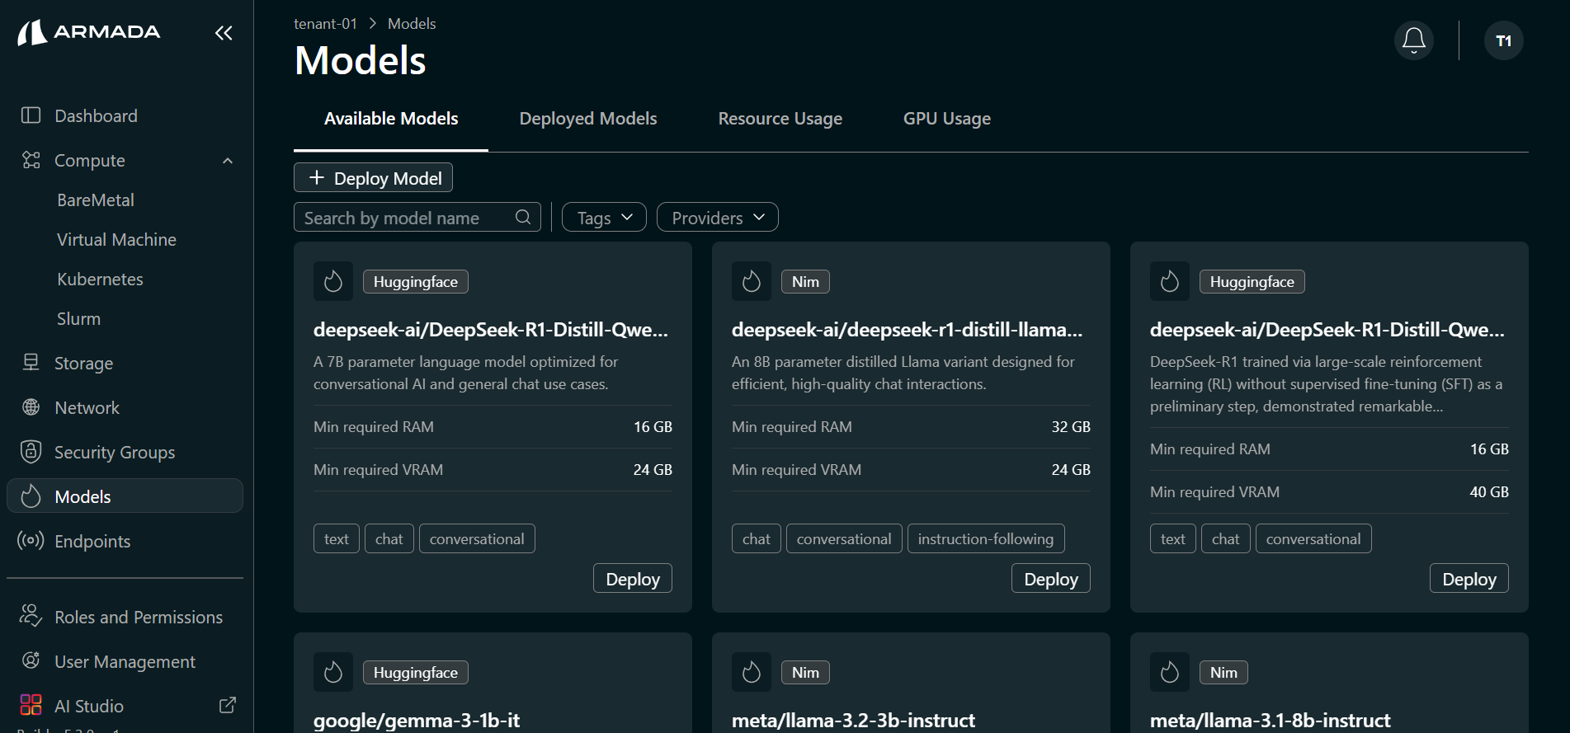Click flame icon on google/gemma-3-1b-it card
This screenshot has width=1570, height=733.
point(333,672)
